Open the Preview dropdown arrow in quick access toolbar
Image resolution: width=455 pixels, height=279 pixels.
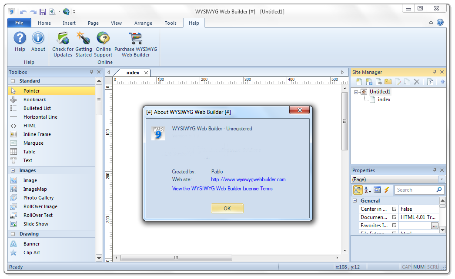pos(59,12)
